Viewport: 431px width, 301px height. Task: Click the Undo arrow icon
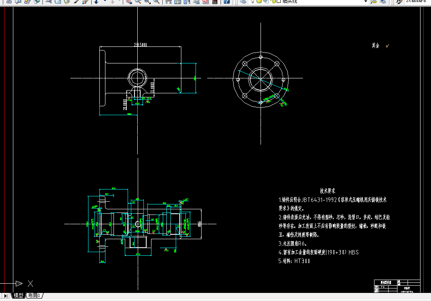pos(97,1)
